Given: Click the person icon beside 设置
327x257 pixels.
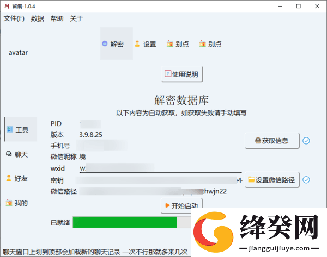Looking at the screenshot, I should (137, 43).
